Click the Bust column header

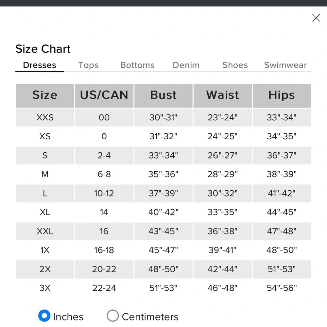coord(163,95)
